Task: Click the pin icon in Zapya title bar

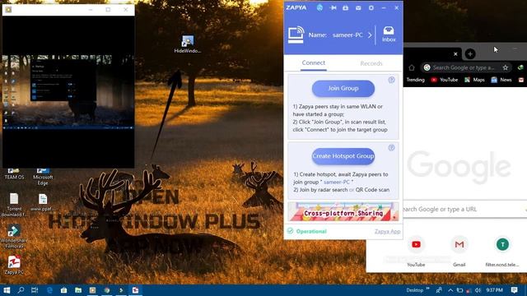Action: (x=333, y=7)
